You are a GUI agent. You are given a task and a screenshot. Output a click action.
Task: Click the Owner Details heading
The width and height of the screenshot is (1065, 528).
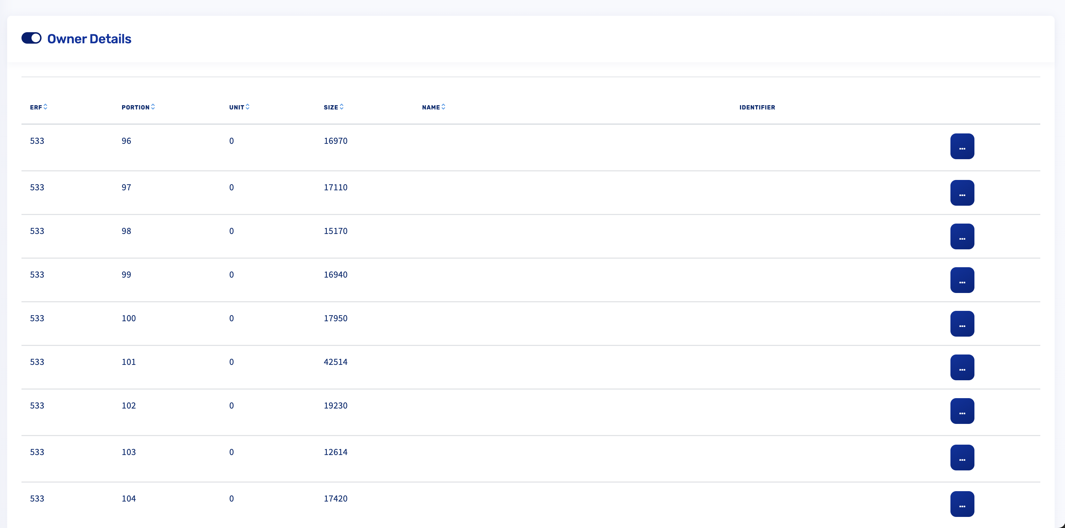tap(89, 39)
